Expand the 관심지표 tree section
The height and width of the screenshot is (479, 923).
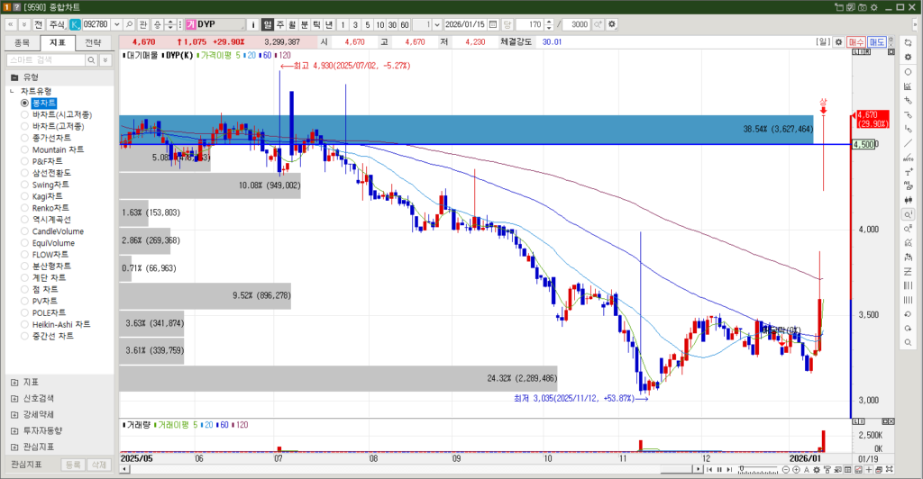14,447
